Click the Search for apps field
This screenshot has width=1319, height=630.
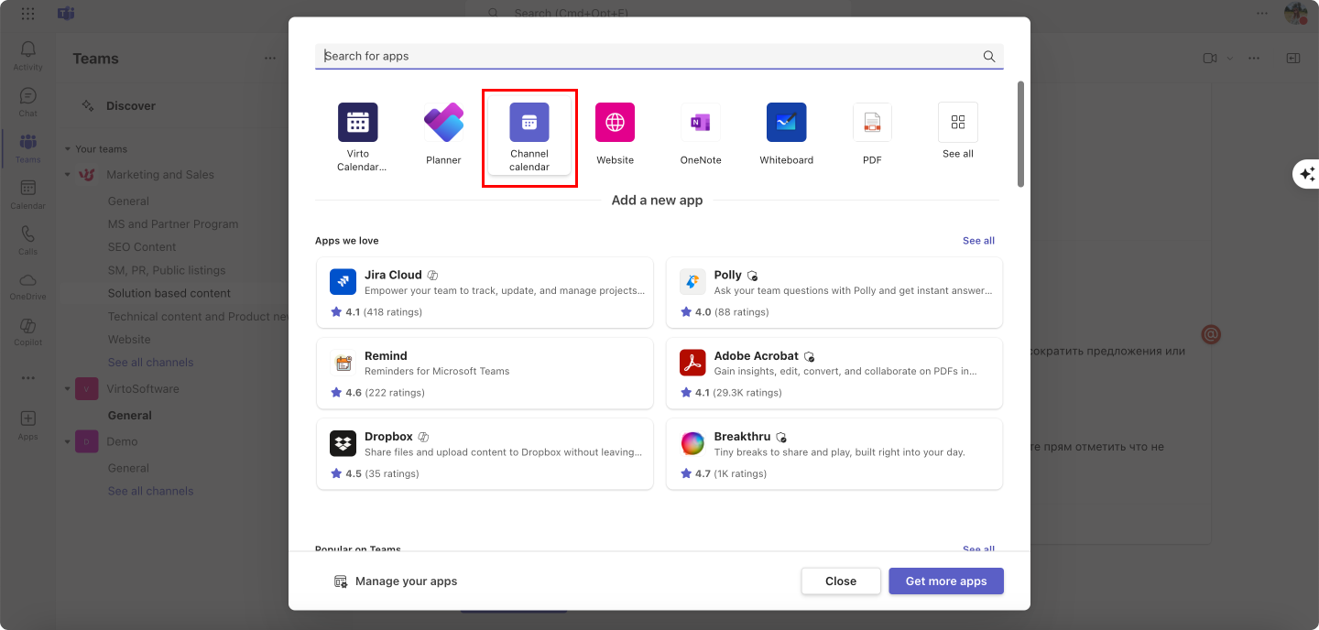pyautogui.click(x=659, y=56)
